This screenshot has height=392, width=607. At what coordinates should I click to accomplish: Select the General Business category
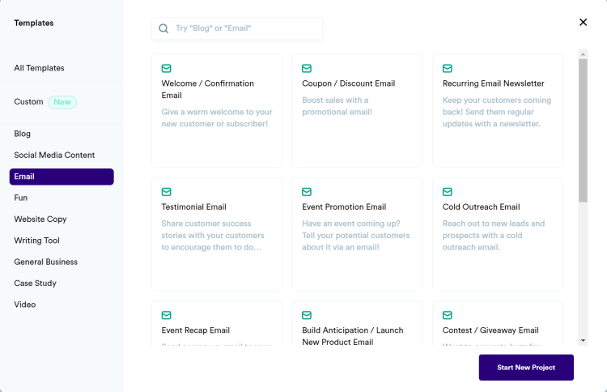(x=45, y=262)
